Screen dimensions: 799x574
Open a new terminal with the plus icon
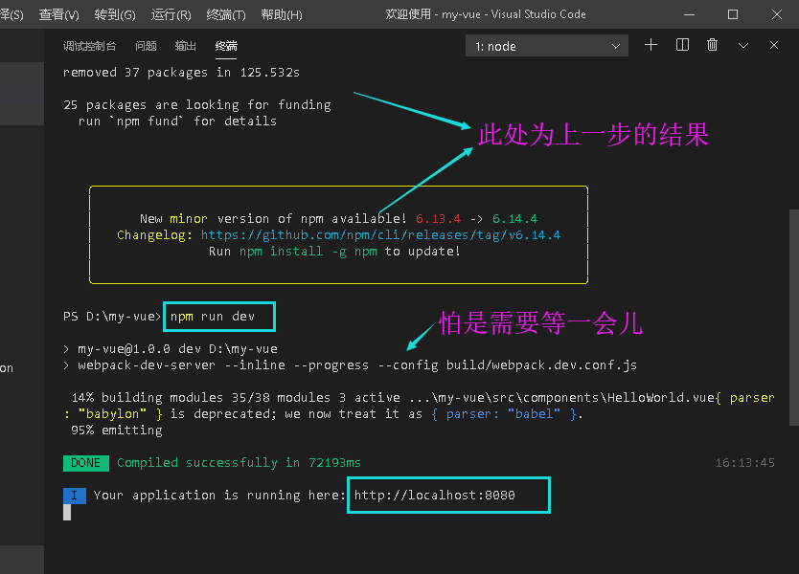pyautogui.click(x=651, y=45)
